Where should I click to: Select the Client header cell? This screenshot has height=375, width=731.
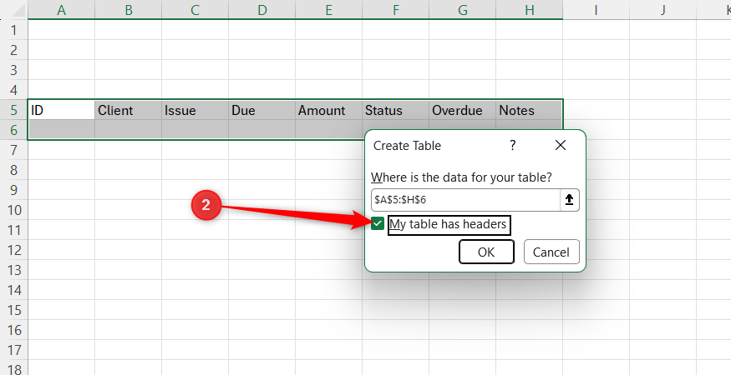pyautogui.click(x=128, y=110)
